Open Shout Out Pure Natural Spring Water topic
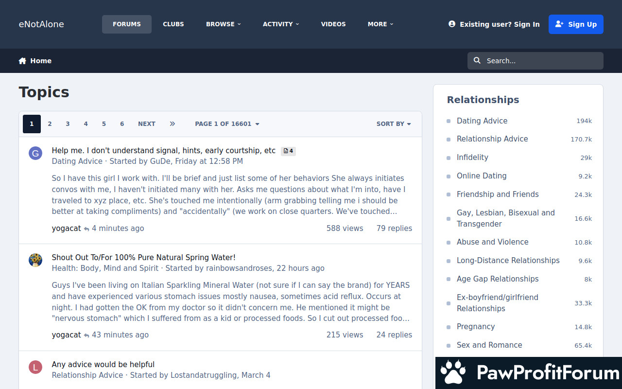 [x=144, y=258]
